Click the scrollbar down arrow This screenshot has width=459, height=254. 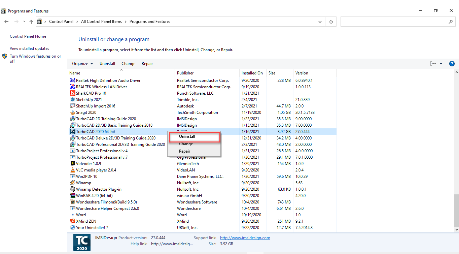click(456, 229)
